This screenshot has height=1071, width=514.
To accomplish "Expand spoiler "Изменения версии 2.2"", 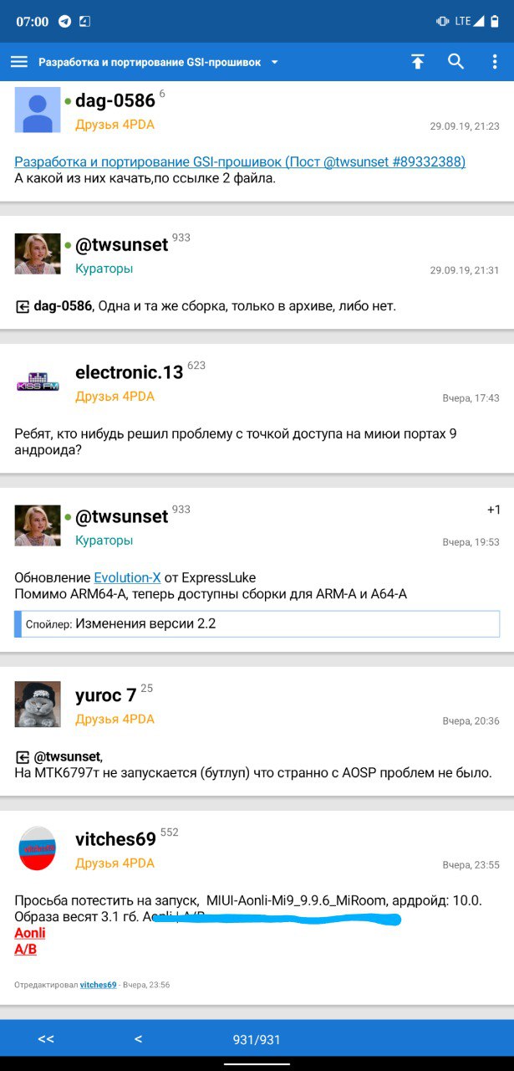I will click(x=257, y=623).
